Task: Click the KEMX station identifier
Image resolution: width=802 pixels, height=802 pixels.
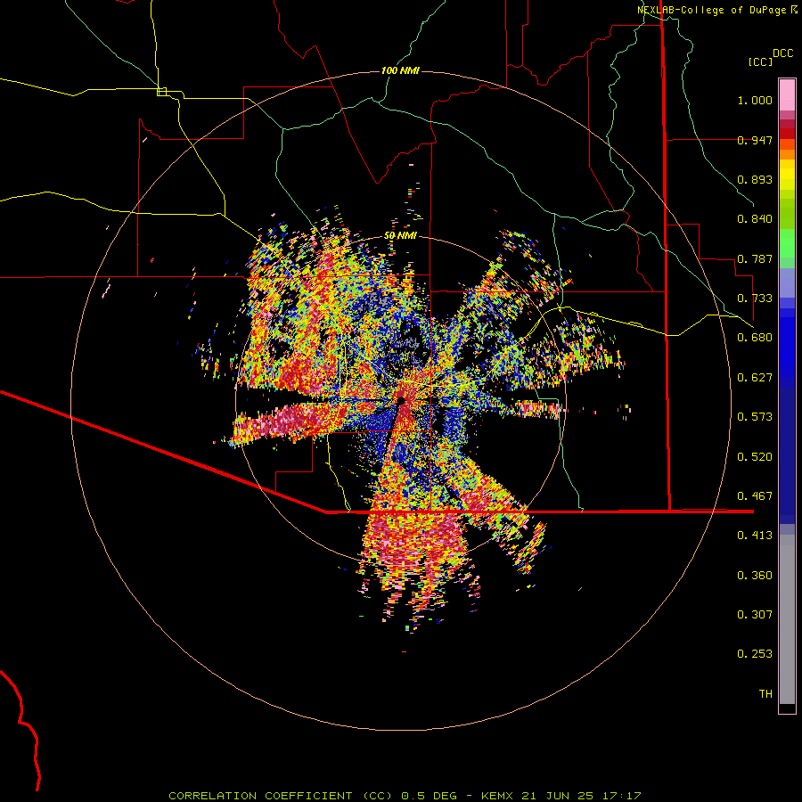Action: coord(499,796)
